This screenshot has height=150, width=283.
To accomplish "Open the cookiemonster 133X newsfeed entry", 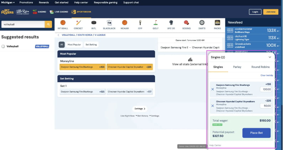I will (x=253, y=30).
